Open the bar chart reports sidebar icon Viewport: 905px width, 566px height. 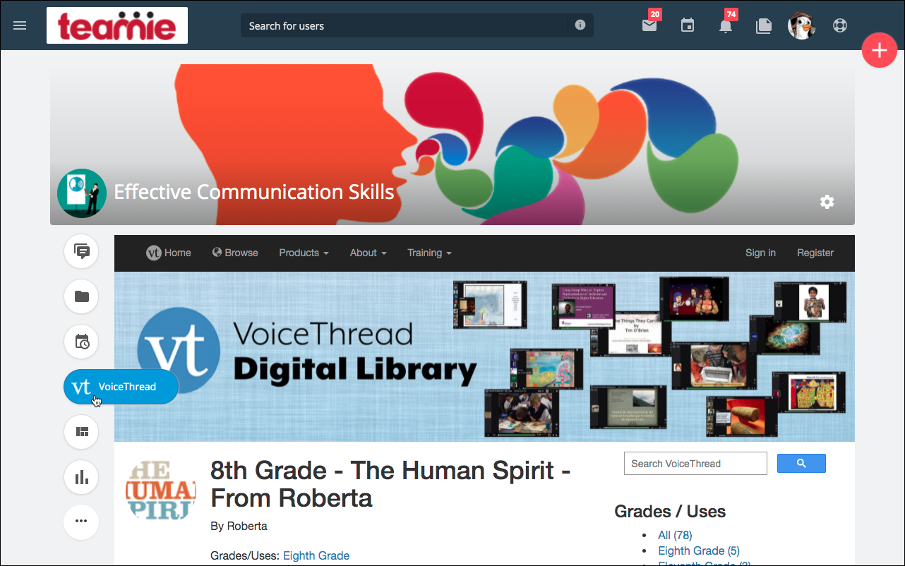[x=81, y=477]
